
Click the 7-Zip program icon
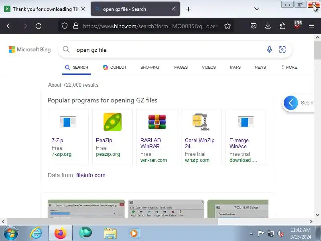tap(68, 122)
